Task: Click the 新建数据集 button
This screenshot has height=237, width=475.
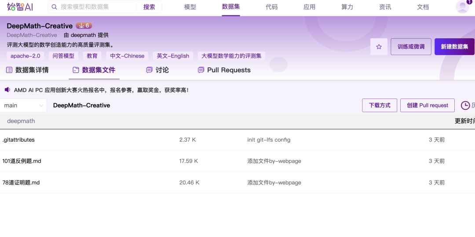Action: pyautogui.click(x=454, y=47)
